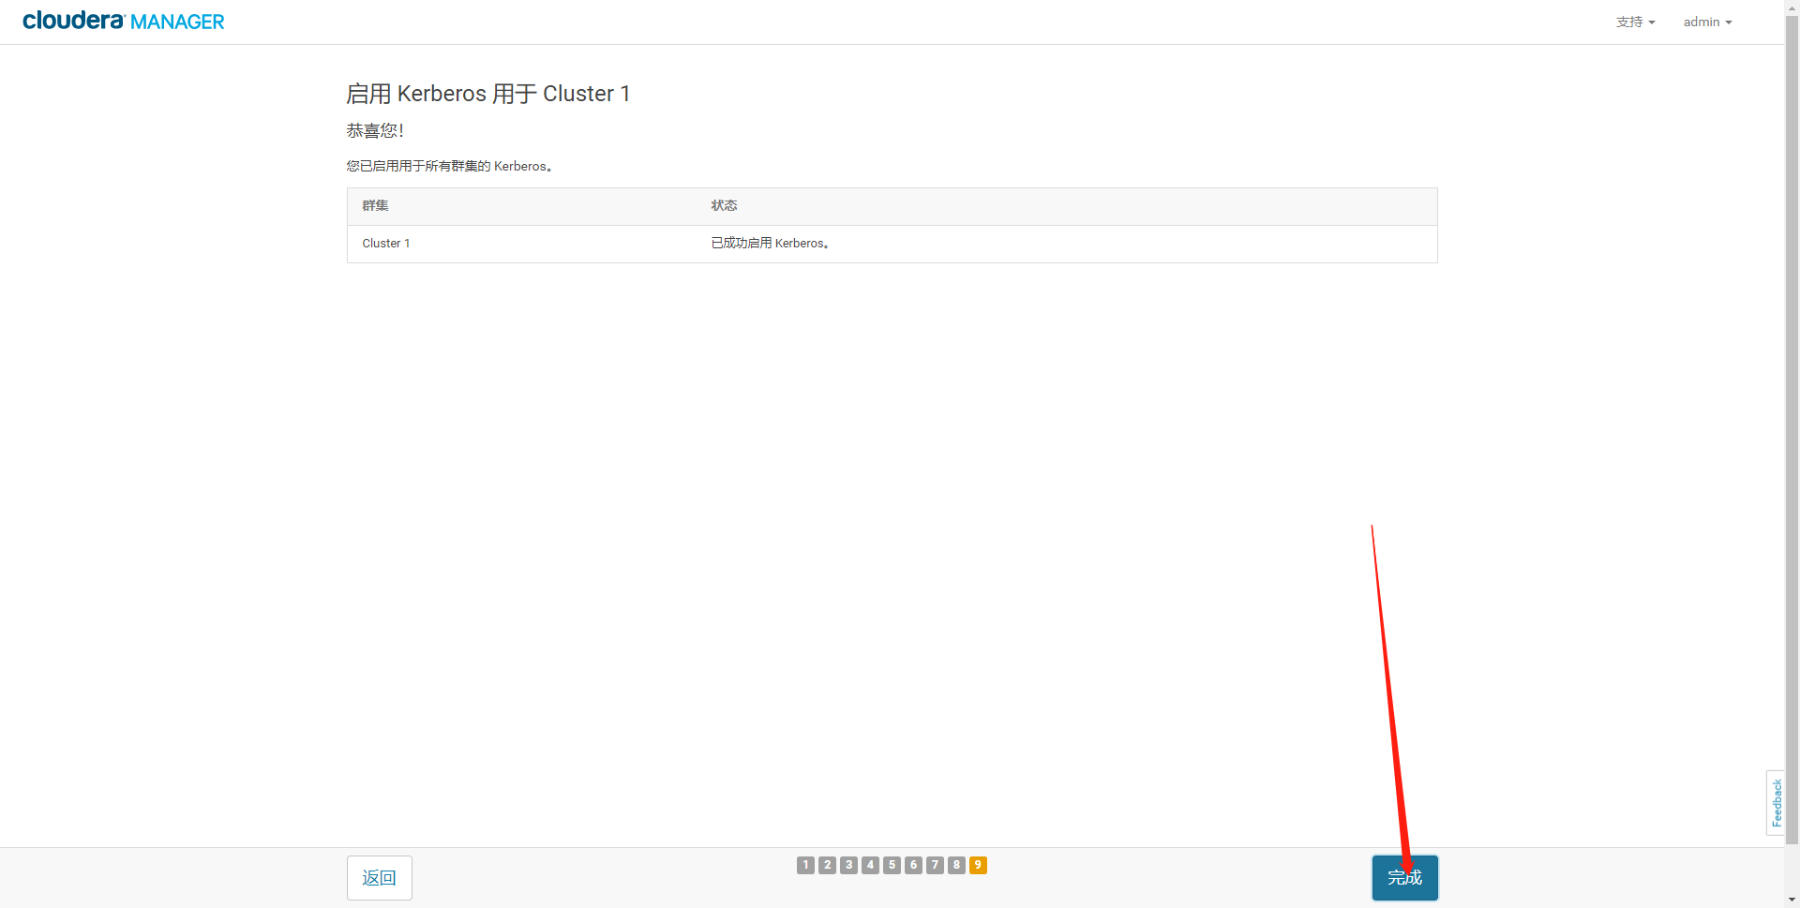Image resolution: width=1800 pixels, height=908 pixels.
Task: Click the 完成 button
Action: 1404,878
